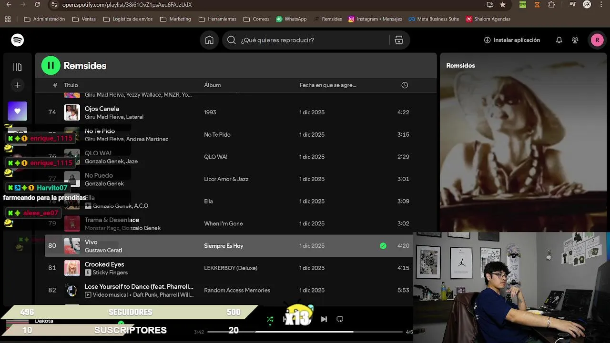This screenshot has height=343, width=610.
Task: Open the Ventas bookmarks folder
Action: pyautogui.click(x=84, y=19)
